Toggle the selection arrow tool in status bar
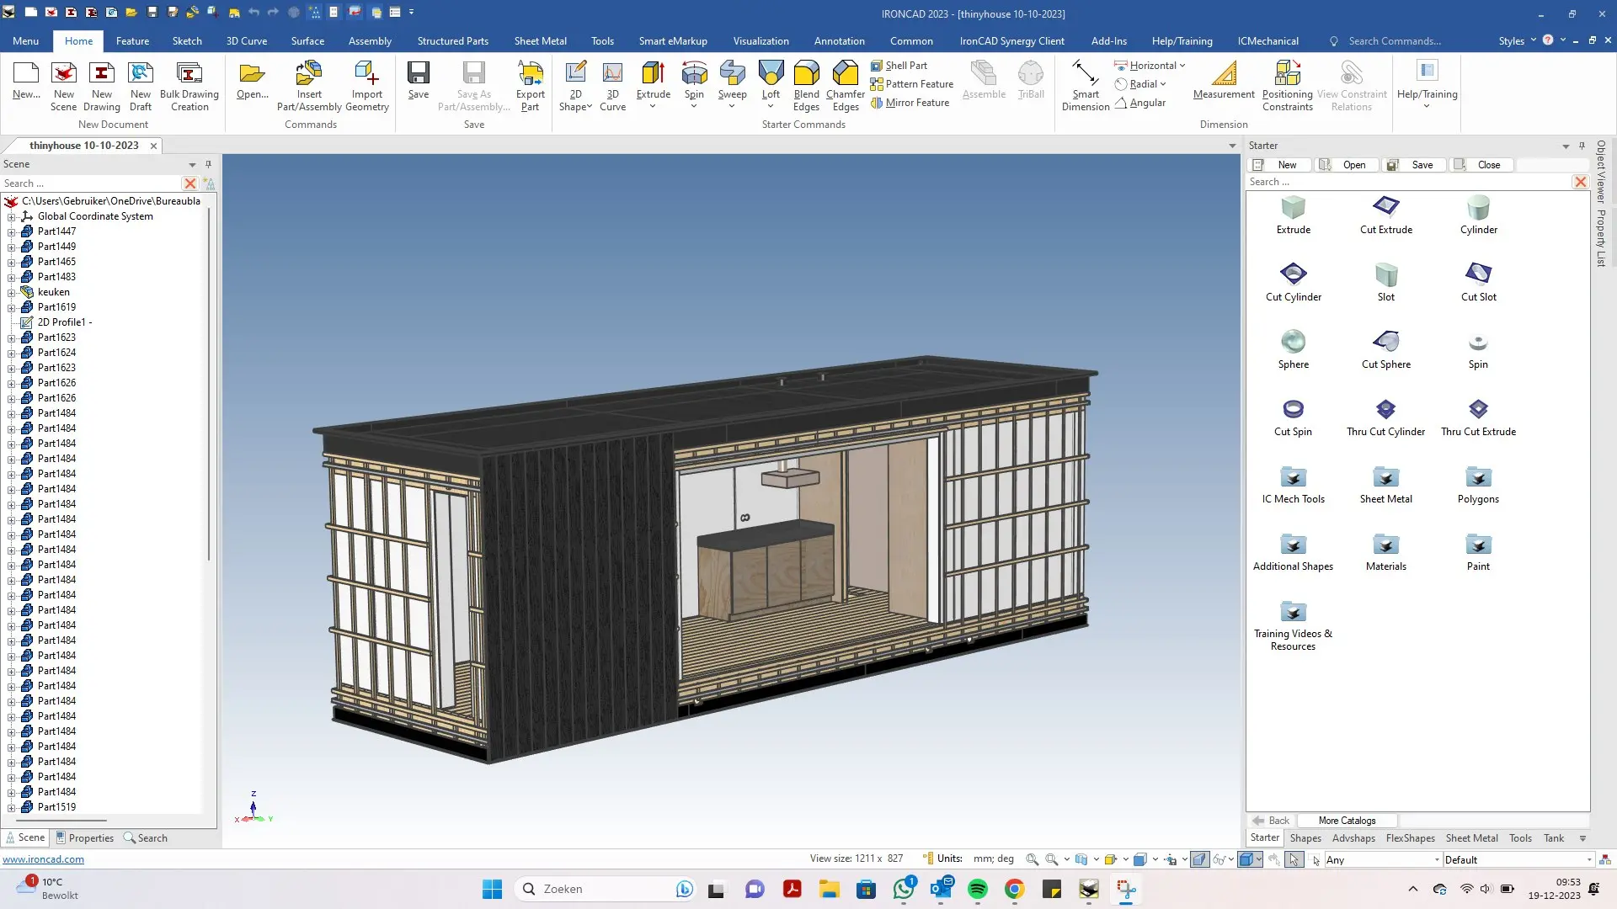The width and height of the screenshot is (1617, 909). pos(1294,859)
